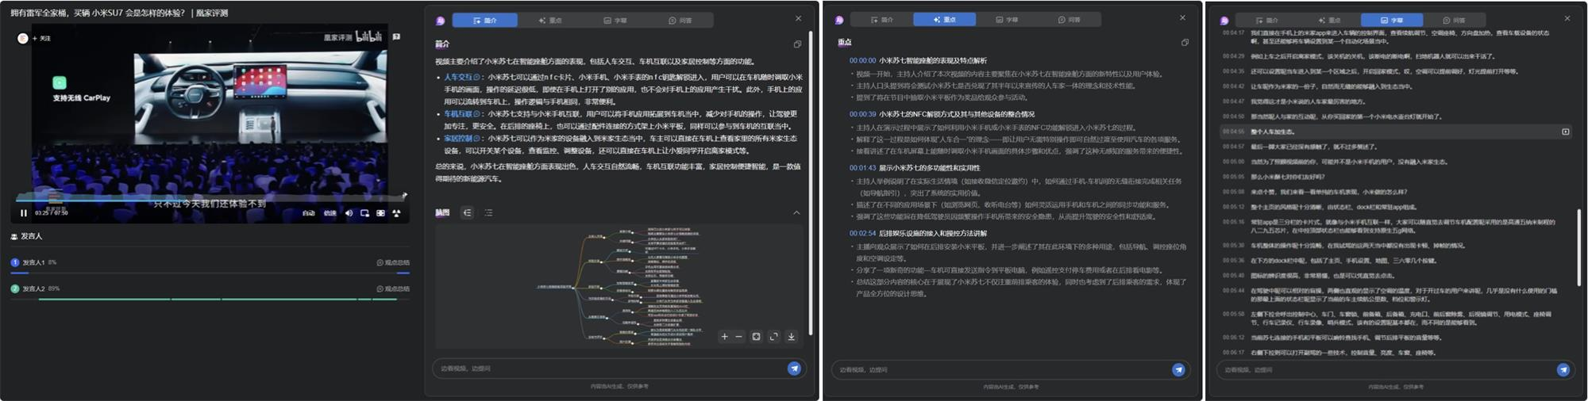Open 观点总结 for 发言人2
This screenshot has height=401, width=1588.
tap(393, 288)
